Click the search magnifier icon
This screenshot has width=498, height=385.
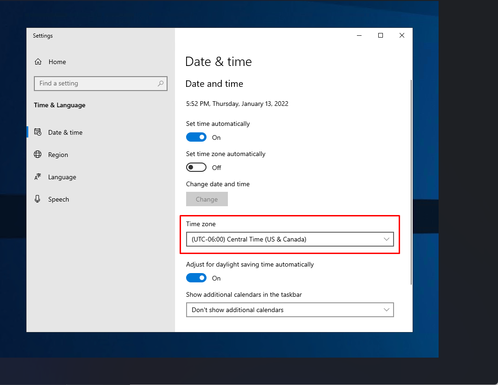point(161,83)
